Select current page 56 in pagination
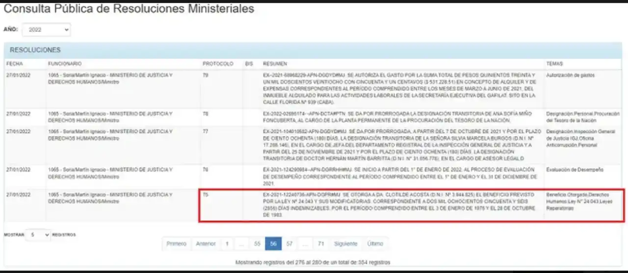The width and height of the screenshot is (628, 273). click(273, 244)
